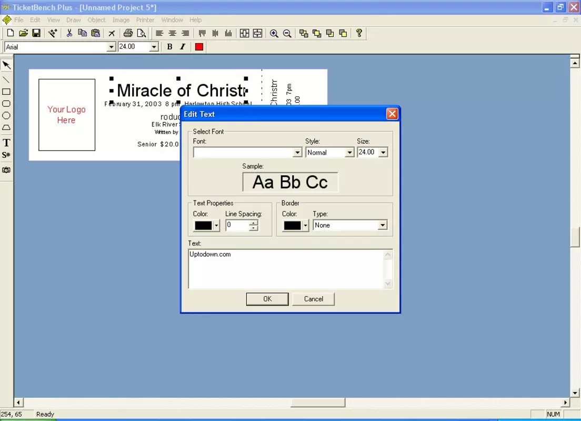This screenshot has width=581, height=421.
Task: Select the camera Image tool
Action: (x=6, y=170)
